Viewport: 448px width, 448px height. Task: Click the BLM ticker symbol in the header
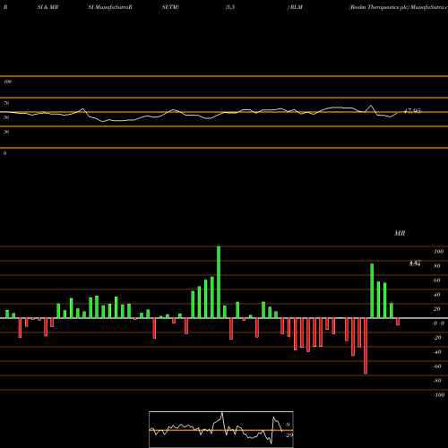coord(297,7)
